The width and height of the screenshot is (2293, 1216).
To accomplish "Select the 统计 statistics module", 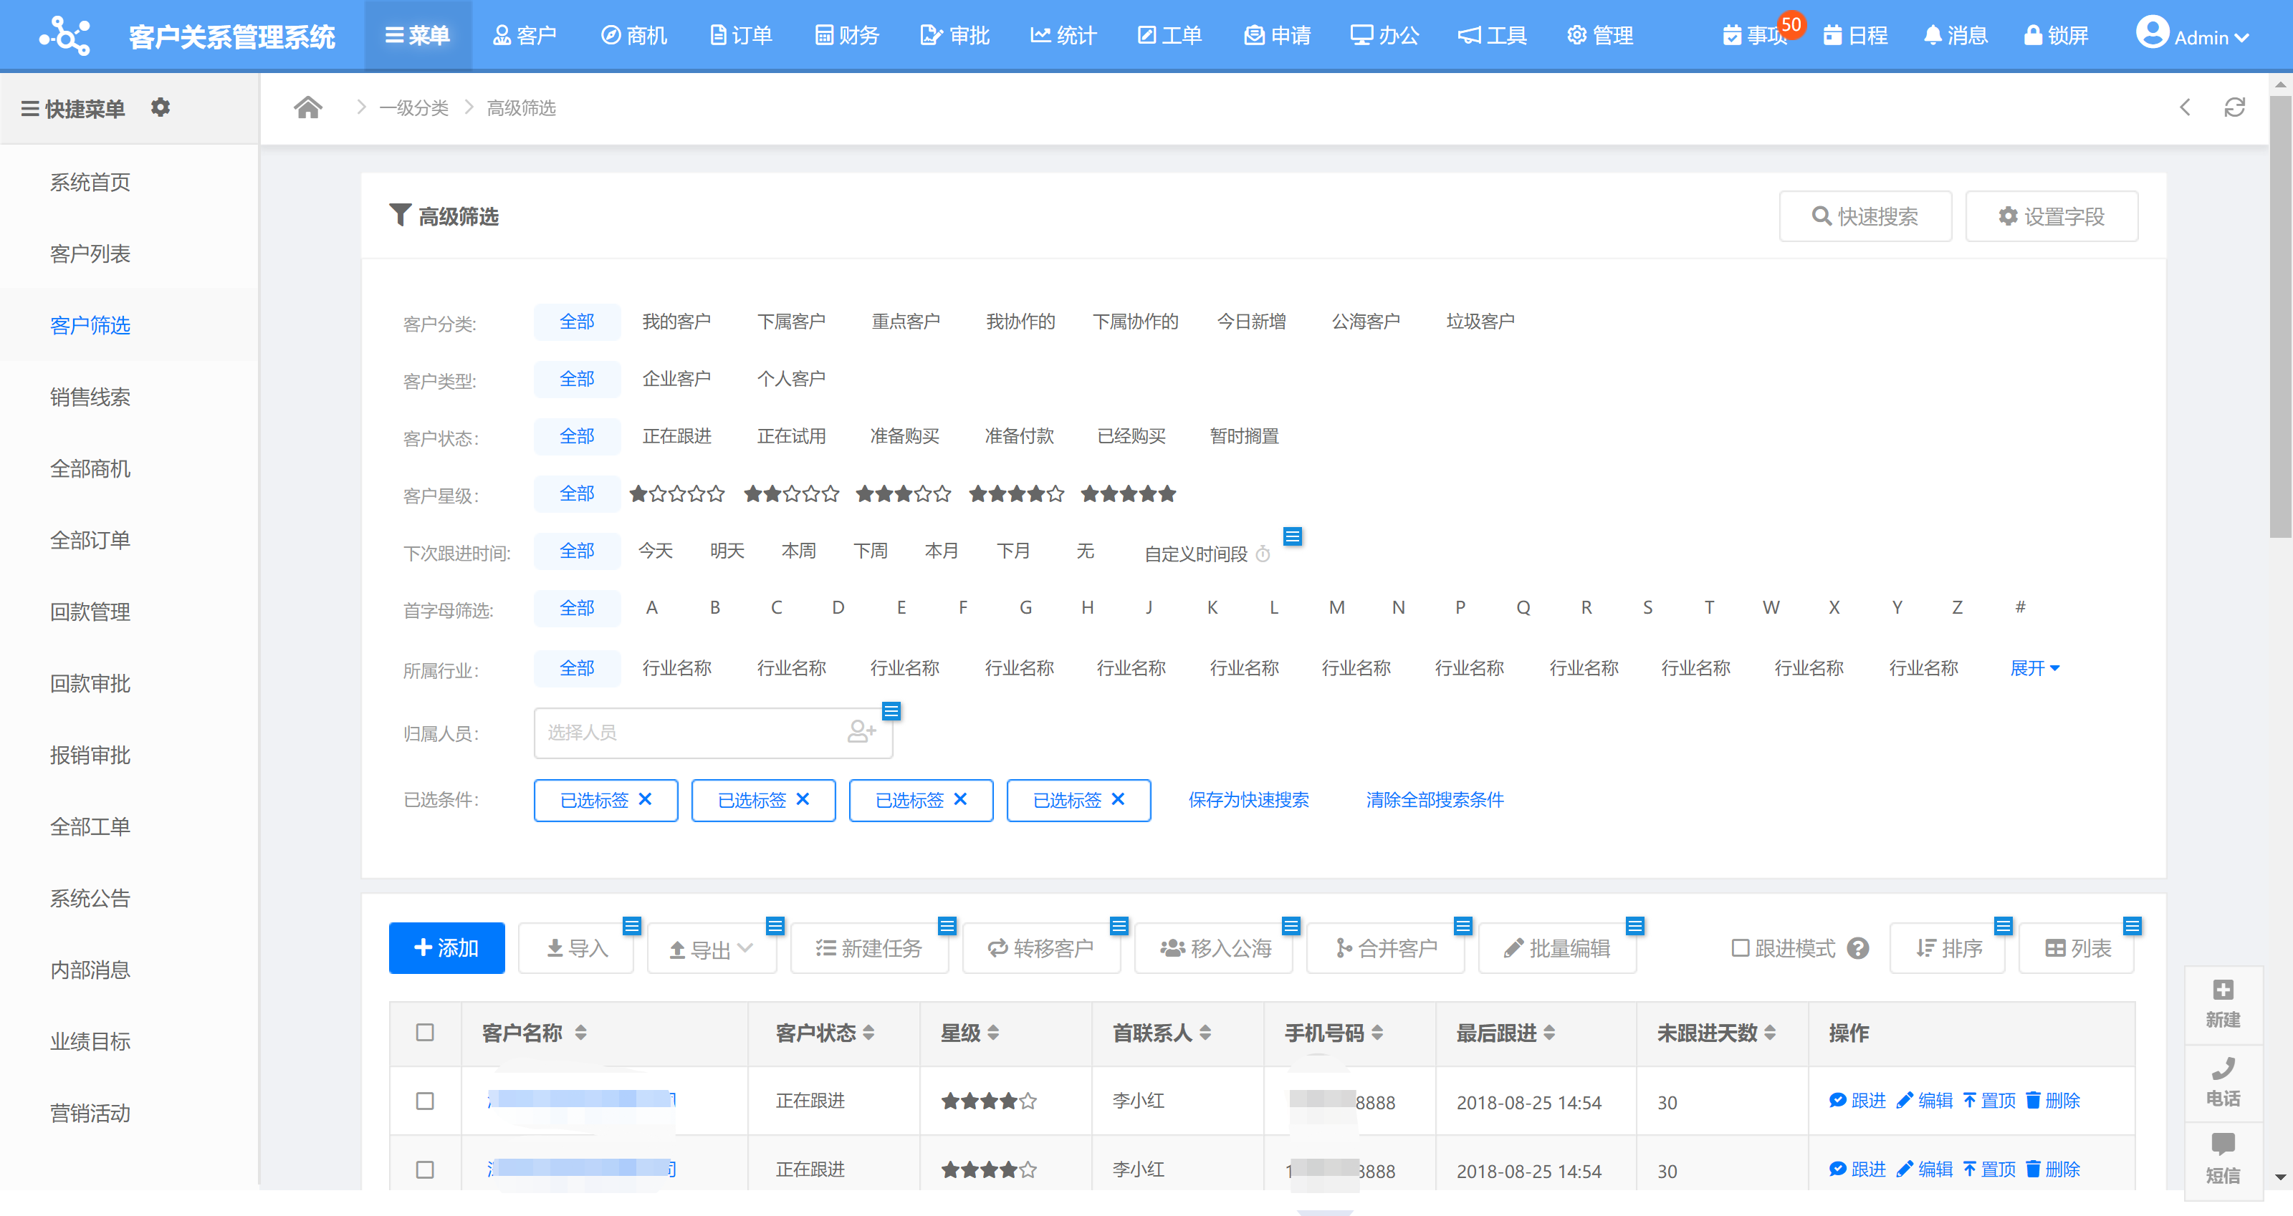I will (1063, 36).
